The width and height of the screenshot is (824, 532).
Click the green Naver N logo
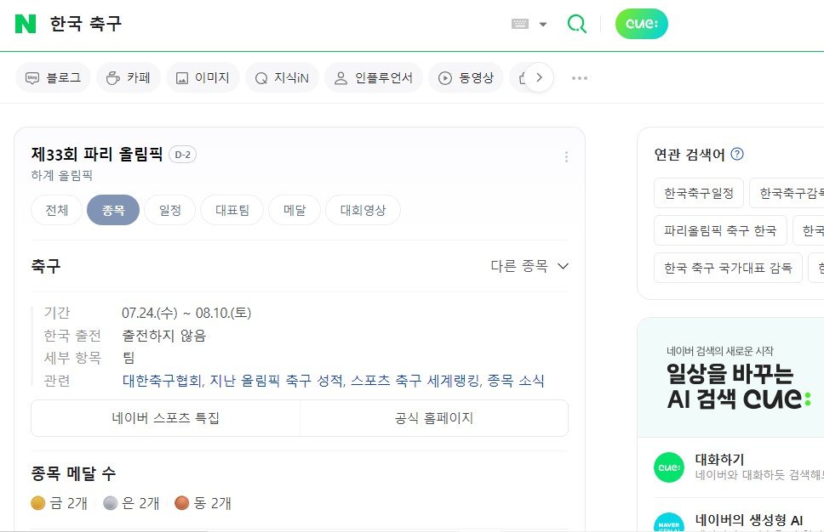tap(26, 24)
